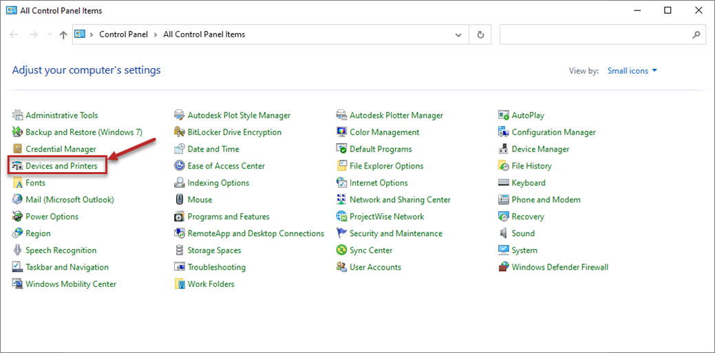Open ProjectWise Network link
This screenshot has height=353, width=715.
click(x=387, y=217)
